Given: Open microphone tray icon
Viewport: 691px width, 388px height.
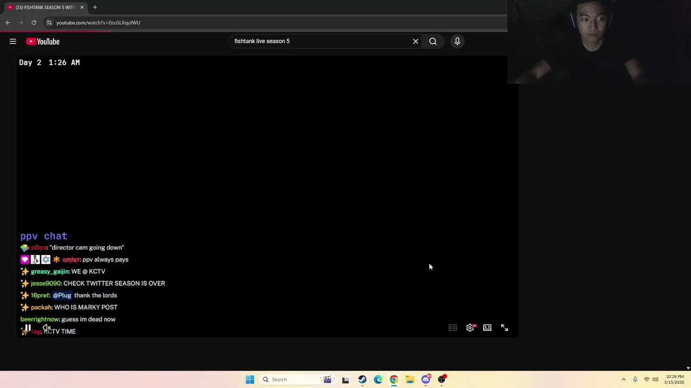Looking at the screenshot, I should click(635, 379).
